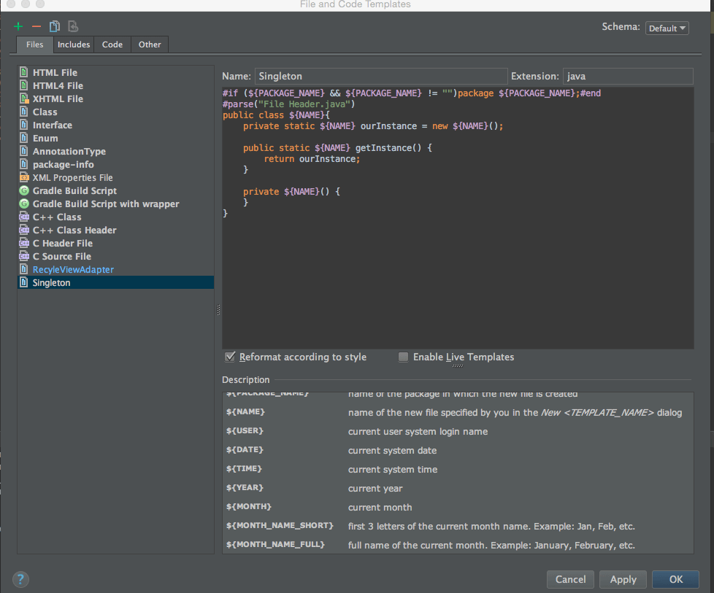Click the C Source File icon
This screenshot has width=714, height=593.
pyautogui.click(x=23, y=257)
